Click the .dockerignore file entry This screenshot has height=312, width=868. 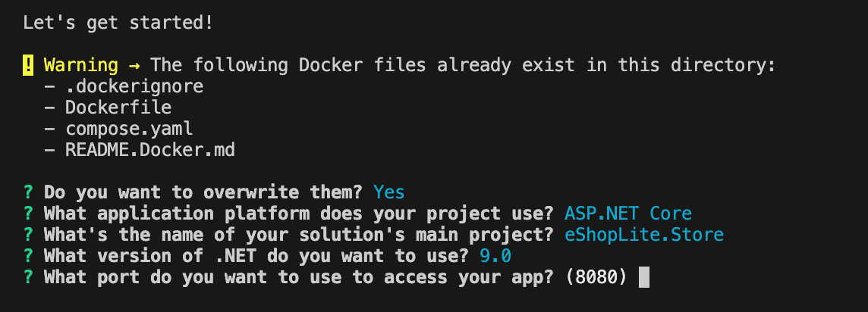point(134,86)
